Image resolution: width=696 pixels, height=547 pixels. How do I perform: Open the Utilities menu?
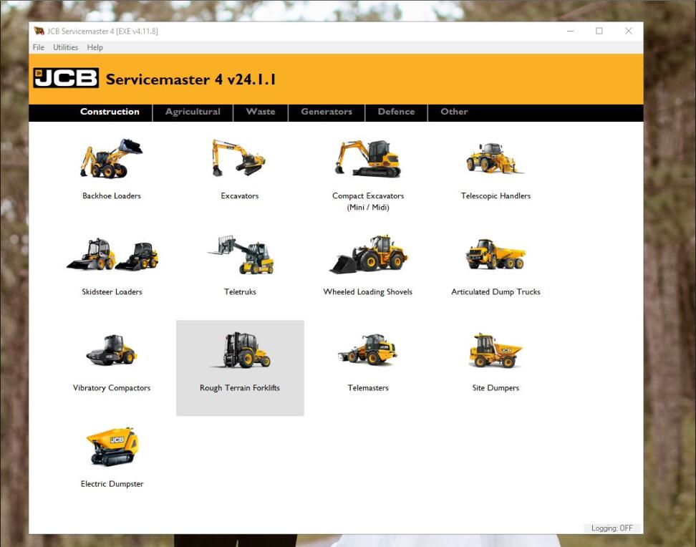(66, 47)
